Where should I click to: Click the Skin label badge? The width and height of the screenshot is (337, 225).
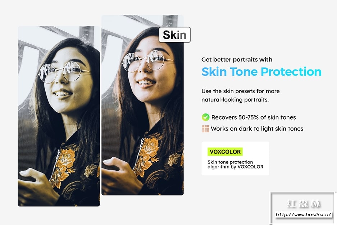pyautogui.click(x=174, y=35)
